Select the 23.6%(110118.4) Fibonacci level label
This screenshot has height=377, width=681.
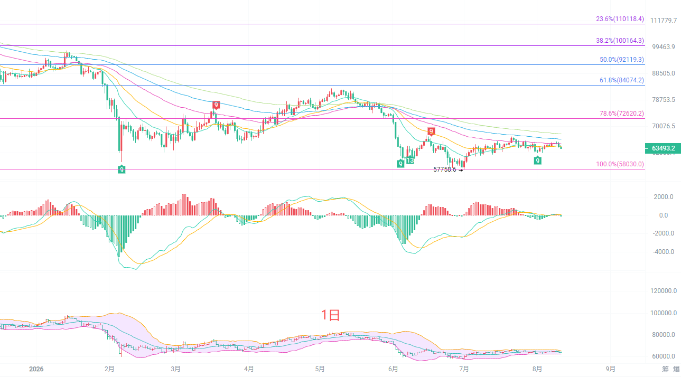tap(620, 19)
